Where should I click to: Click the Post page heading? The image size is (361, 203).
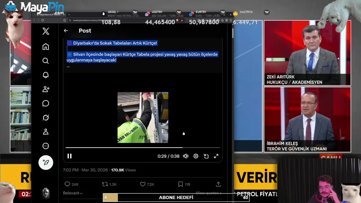click(85, 31)
